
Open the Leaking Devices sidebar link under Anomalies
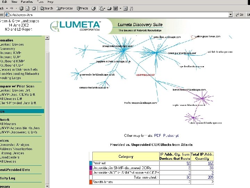click(x=12, y=45)
